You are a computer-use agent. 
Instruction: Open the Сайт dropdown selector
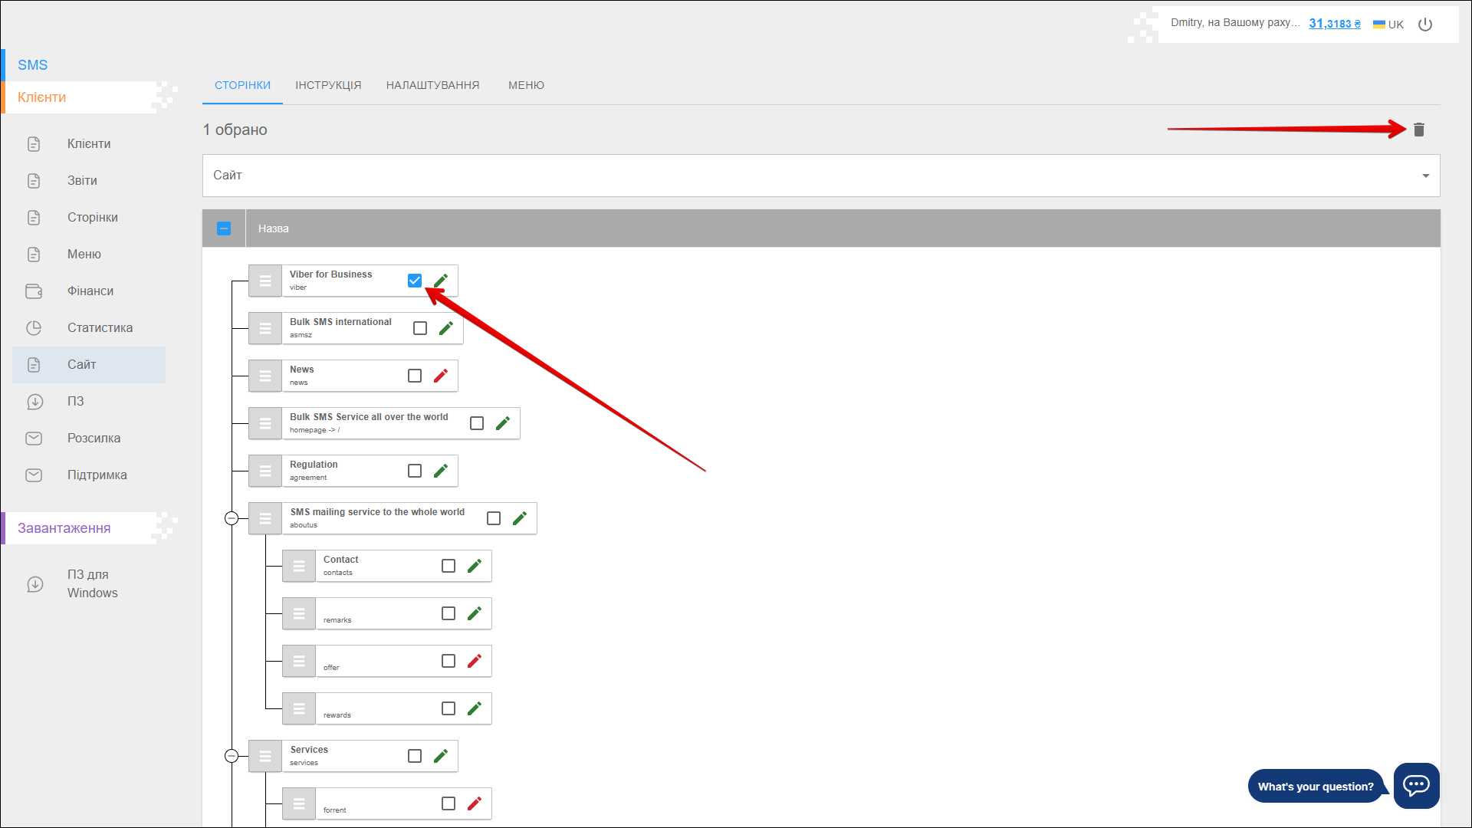coord(820,176)
